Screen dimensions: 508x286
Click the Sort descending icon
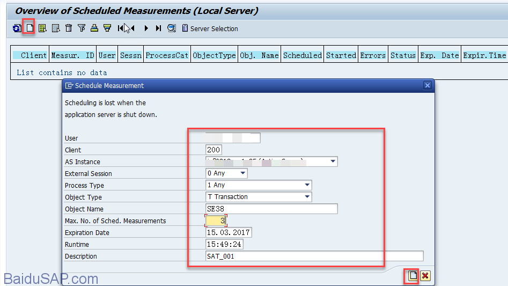[107, 28]
